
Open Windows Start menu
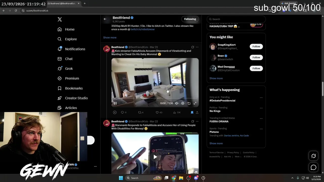tap(121, 178)
